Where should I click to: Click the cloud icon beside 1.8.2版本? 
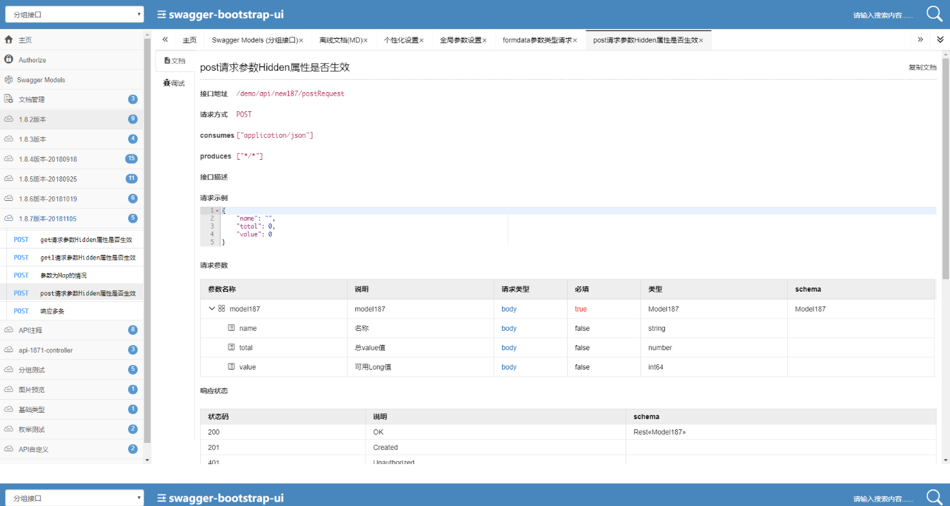tap(8, 119)
